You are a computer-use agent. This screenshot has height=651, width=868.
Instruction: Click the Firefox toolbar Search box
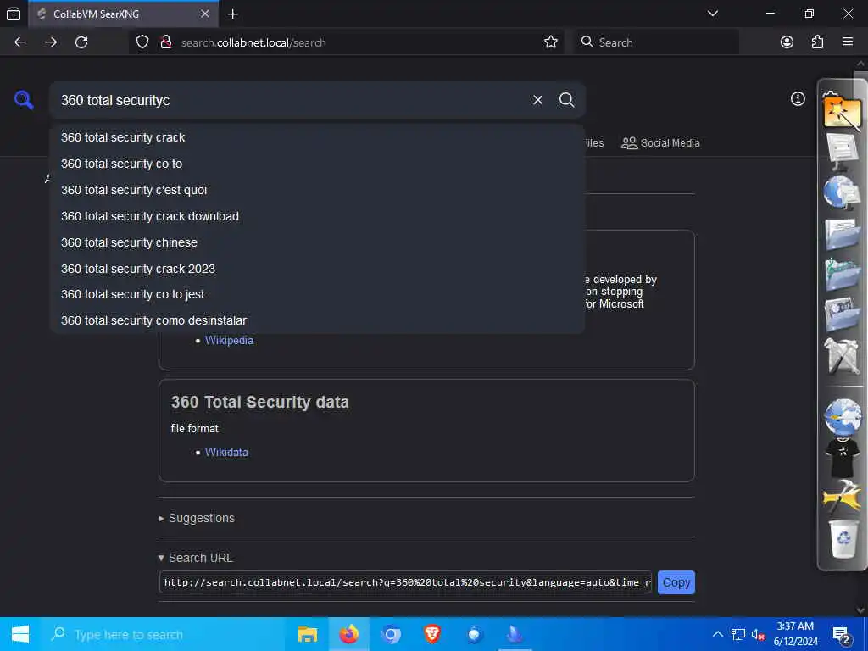click(656, 42)
